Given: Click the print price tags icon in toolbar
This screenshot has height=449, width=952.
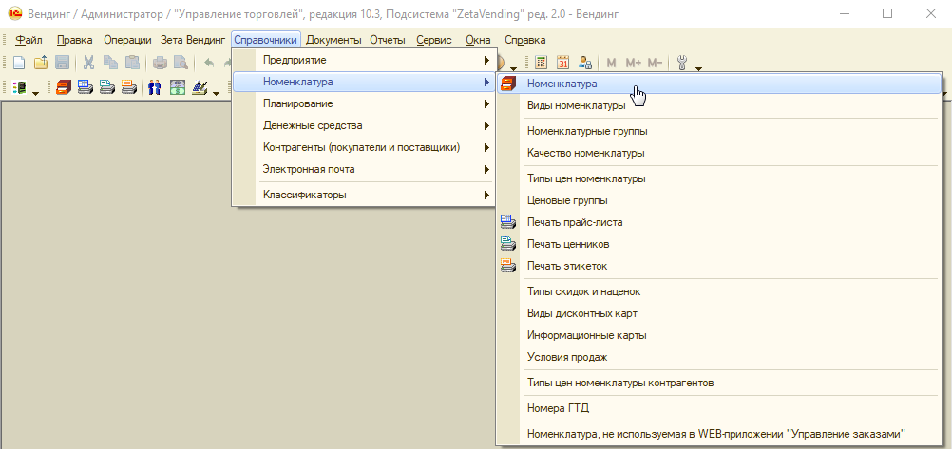Looking at the screenshot, I should coord(106,87).
